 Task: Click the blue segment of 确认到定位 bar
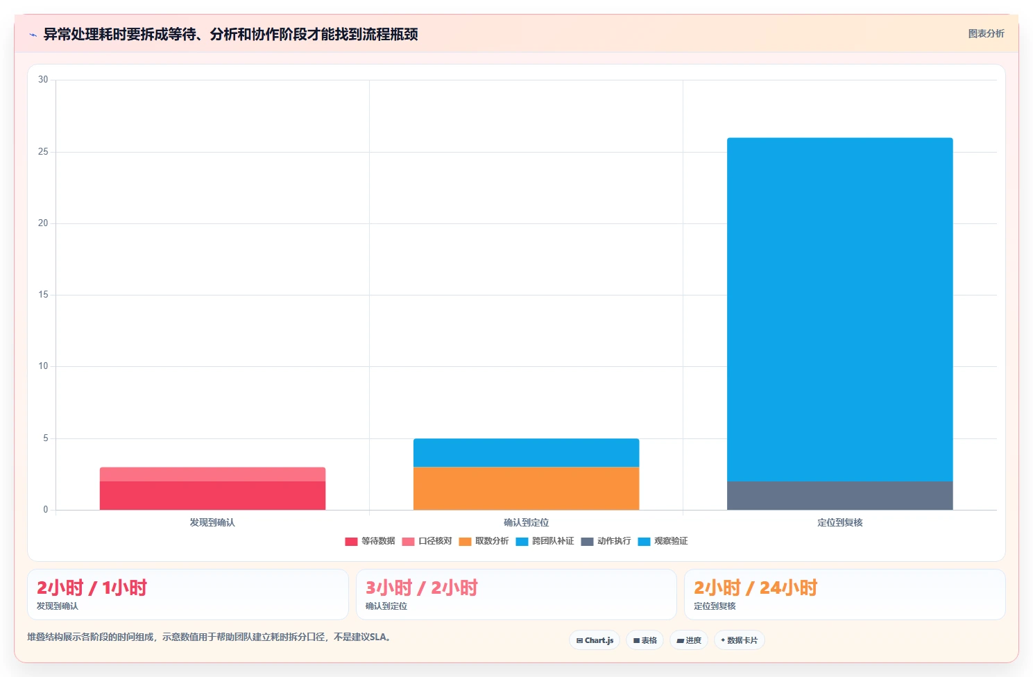pyautogui.click(x=526, y=452)
